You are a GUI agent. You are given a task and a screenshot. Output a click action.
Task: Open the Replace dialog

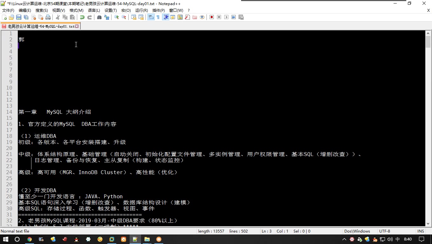pyautogui.click(x=106, y=17)
